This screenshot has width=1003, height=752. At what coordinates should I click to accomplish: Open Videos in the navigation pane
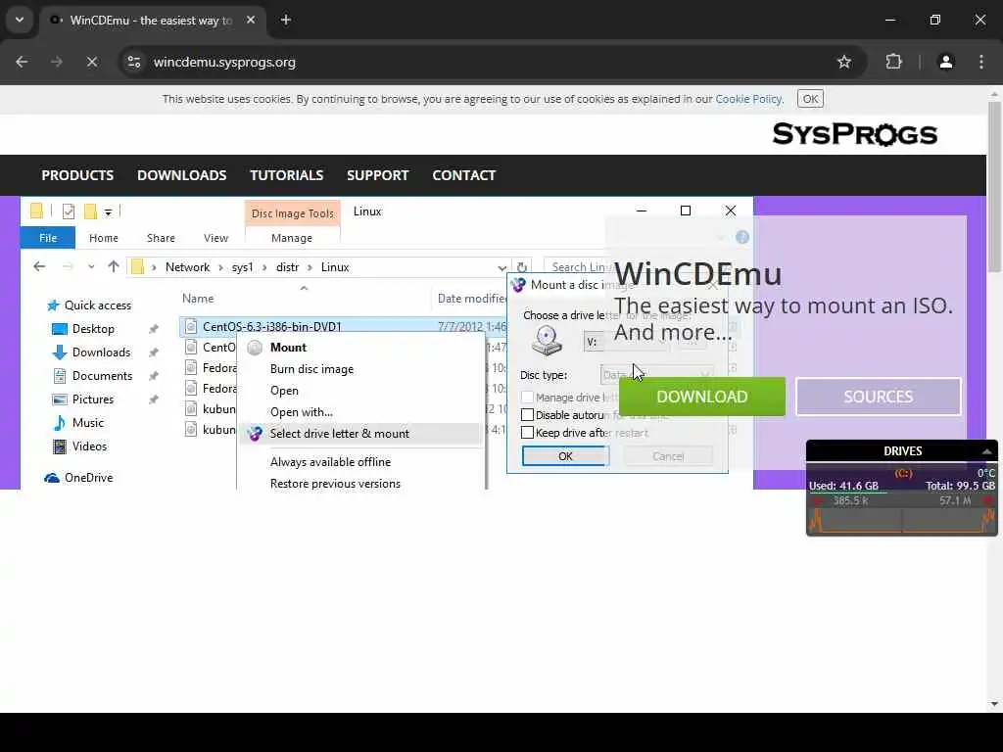(79, 446)
